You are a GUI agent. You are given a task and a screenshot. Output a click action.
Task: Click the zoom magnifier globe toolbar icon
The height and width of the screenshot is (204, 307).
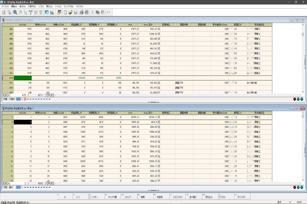[15, 12]
